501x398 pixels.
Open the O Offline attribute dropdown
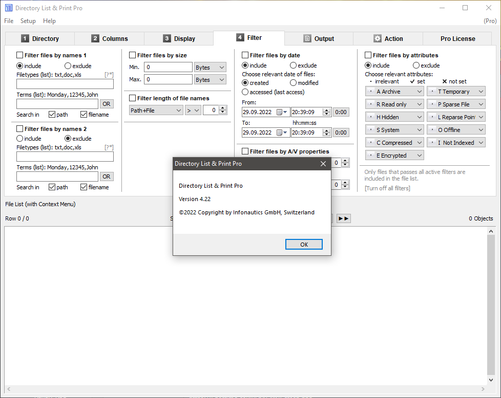(456, 130)
